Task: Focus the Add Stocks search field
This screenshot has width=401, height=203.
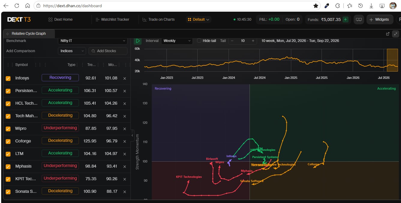Action: [x=108, y=51]
